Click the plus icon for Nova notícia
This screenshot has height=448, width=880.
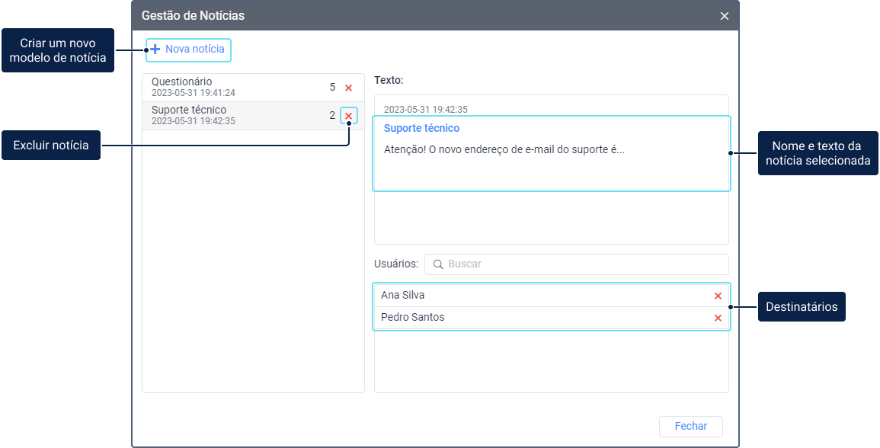[155, 50]
